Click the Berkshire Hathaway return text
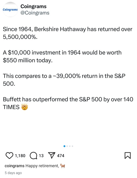This screenshot has width=137, height=178. pyautogui.click(x=67, y=33)
